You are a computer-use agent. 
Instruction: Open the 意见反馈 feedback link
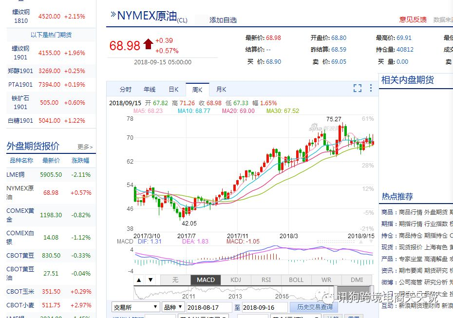[x=413, y=19]
